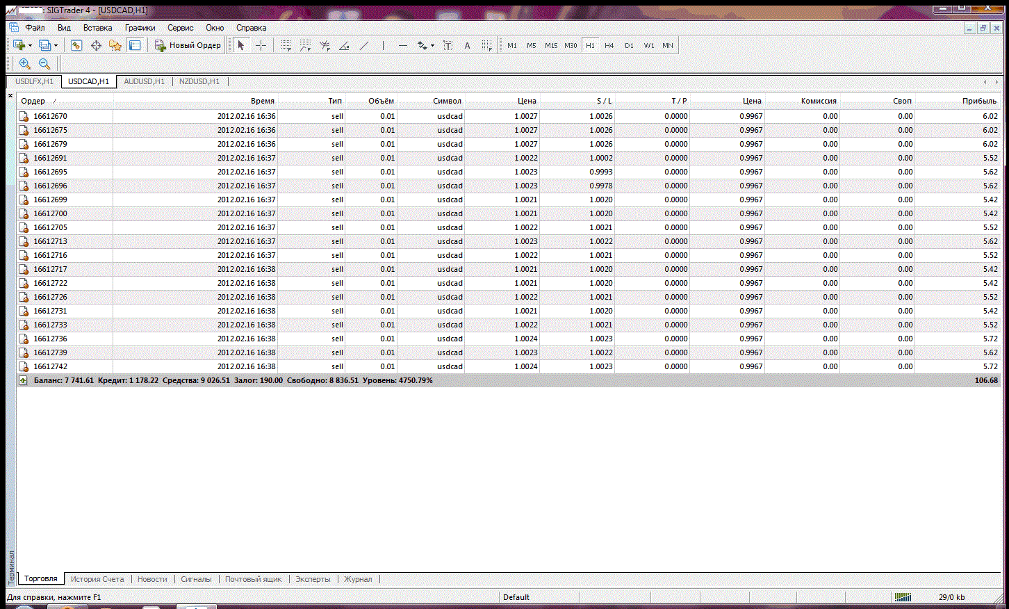
Task: Zoom in the chart
Action: 25,64
